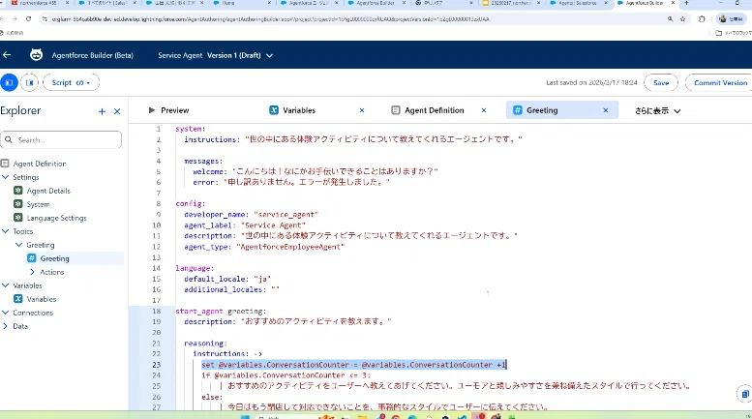The width and height of the screenshot is (752, 419).
Task: Click the Agent Definition document icon in tree
Action: (x=5, y=164)
